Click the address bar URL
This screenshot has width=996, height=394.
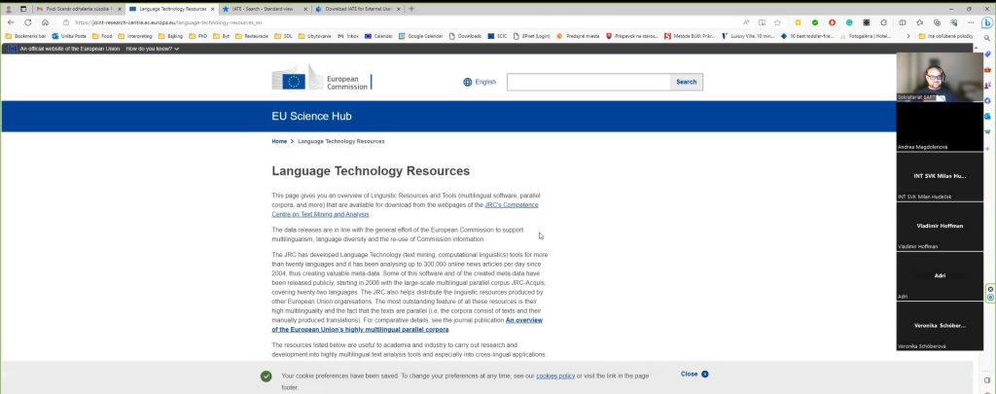click(168, 22)
